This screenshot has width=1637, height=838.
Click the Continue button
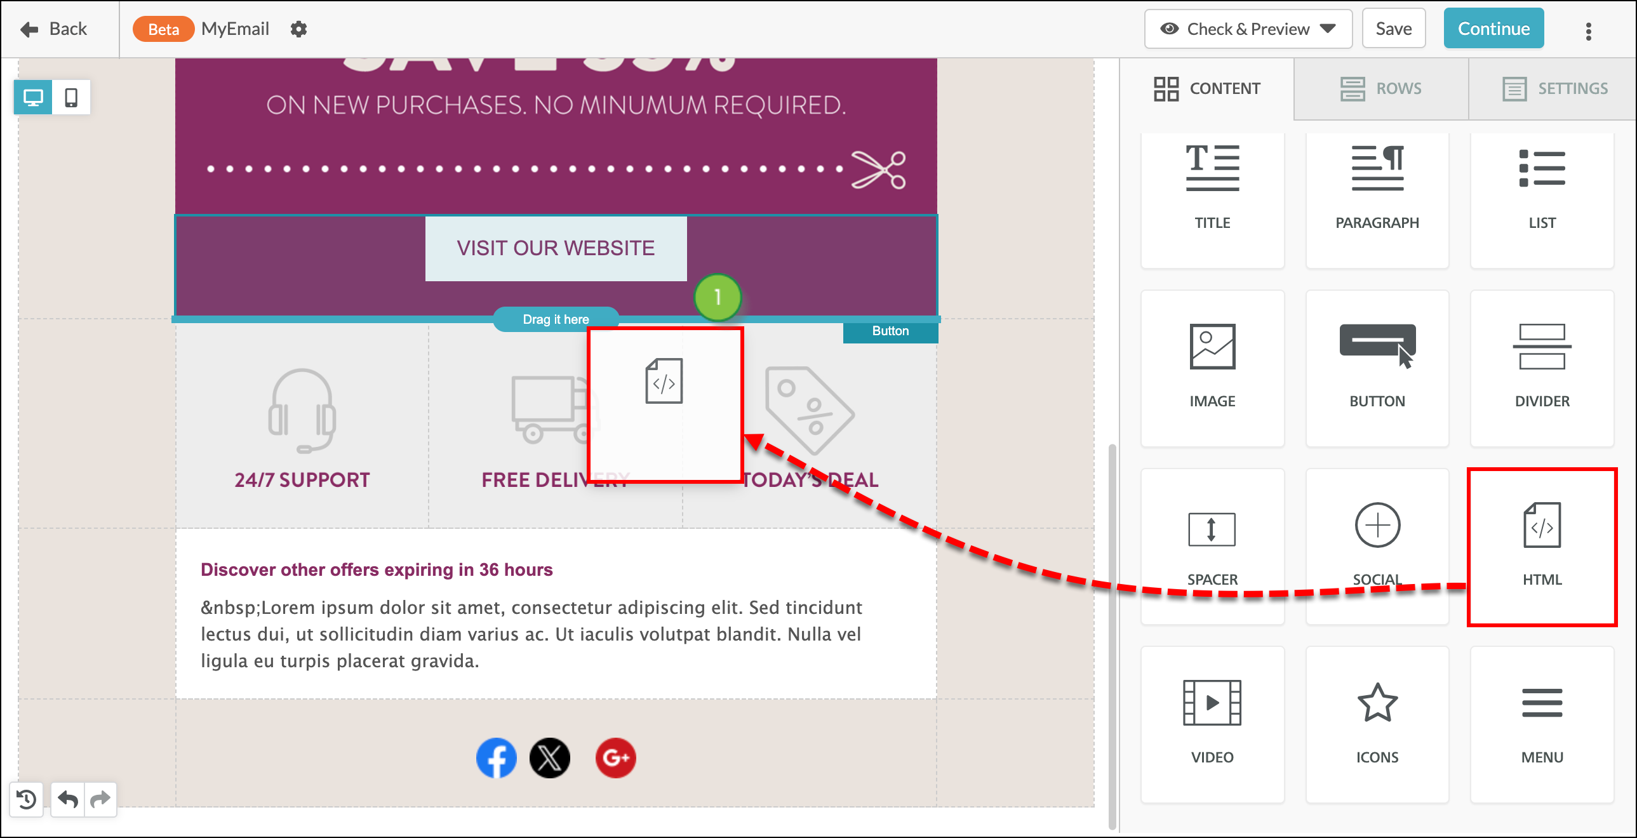point(1493,29)
